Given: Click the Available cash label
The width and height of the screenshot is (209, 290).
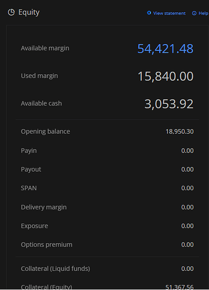Looking at the screenshot, I should 41,103.
